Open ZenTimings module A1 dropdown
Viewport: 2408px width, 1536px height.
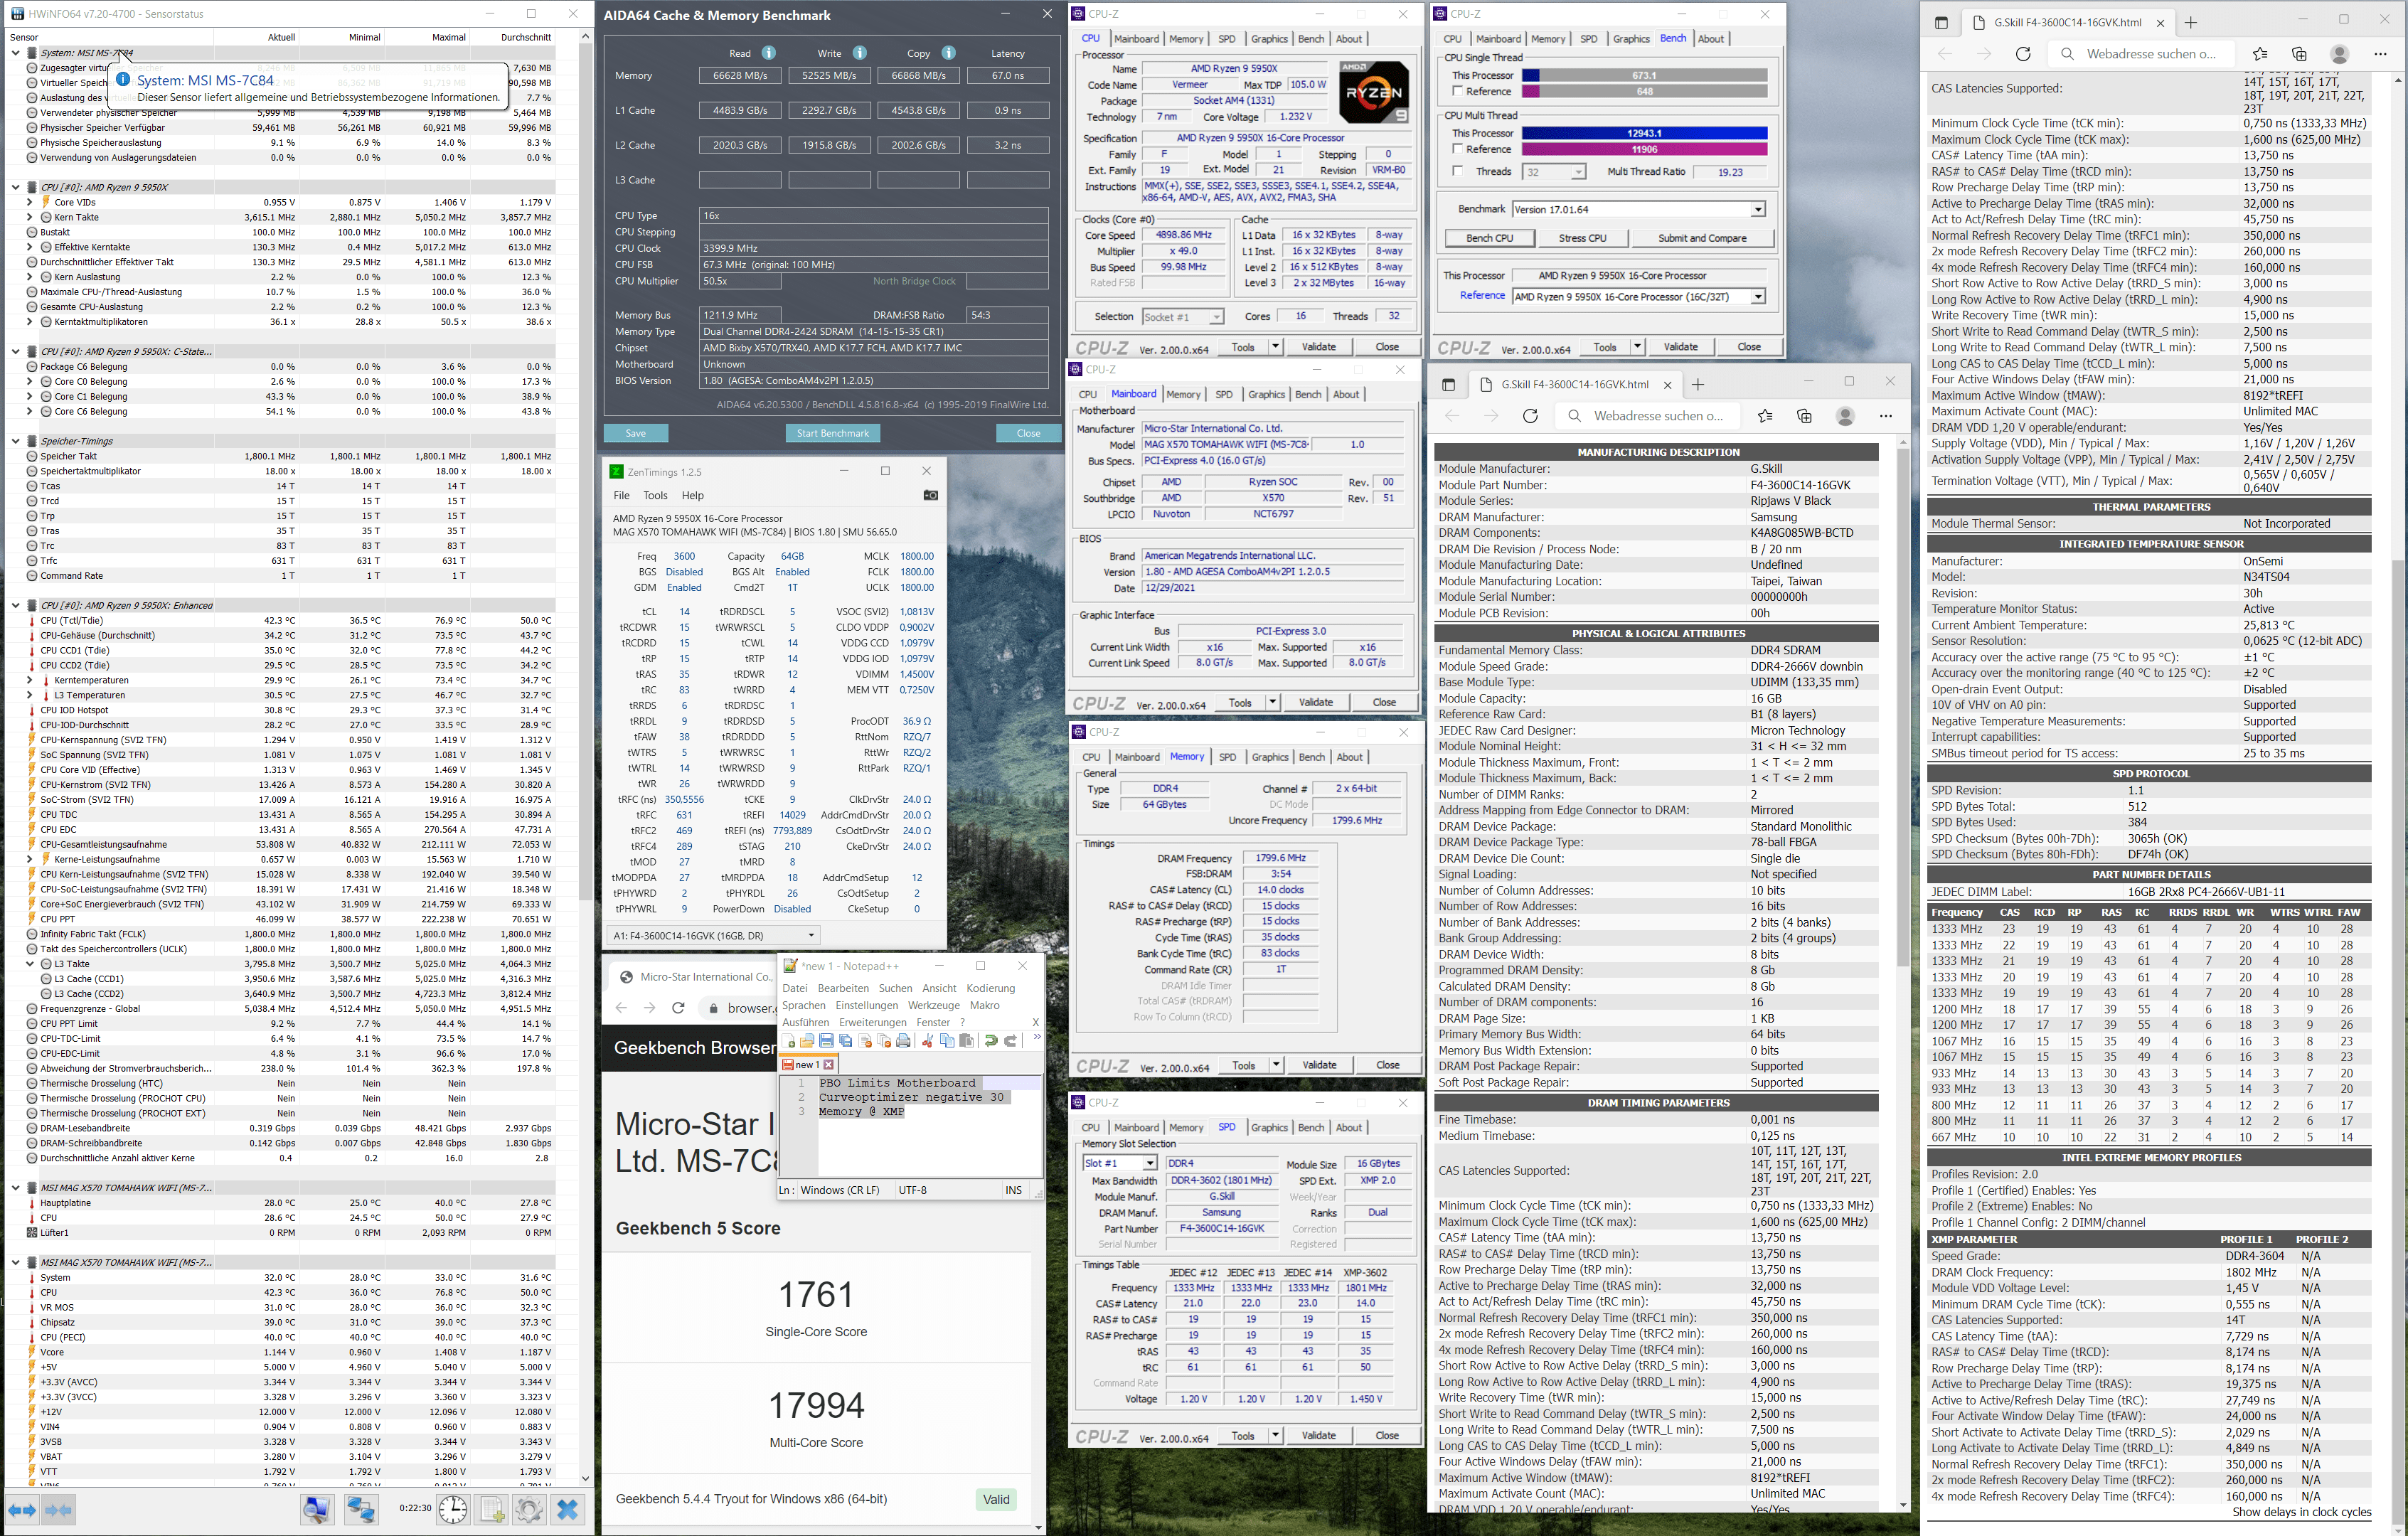810,936
